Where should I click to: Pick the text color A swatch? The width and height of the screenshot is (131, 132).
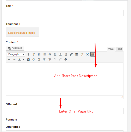(x=20, y=59)
